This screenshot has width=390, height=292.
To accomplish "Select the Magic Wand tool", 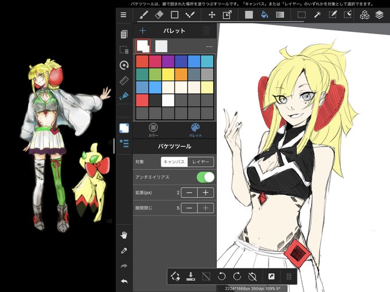I will [317, 15].
